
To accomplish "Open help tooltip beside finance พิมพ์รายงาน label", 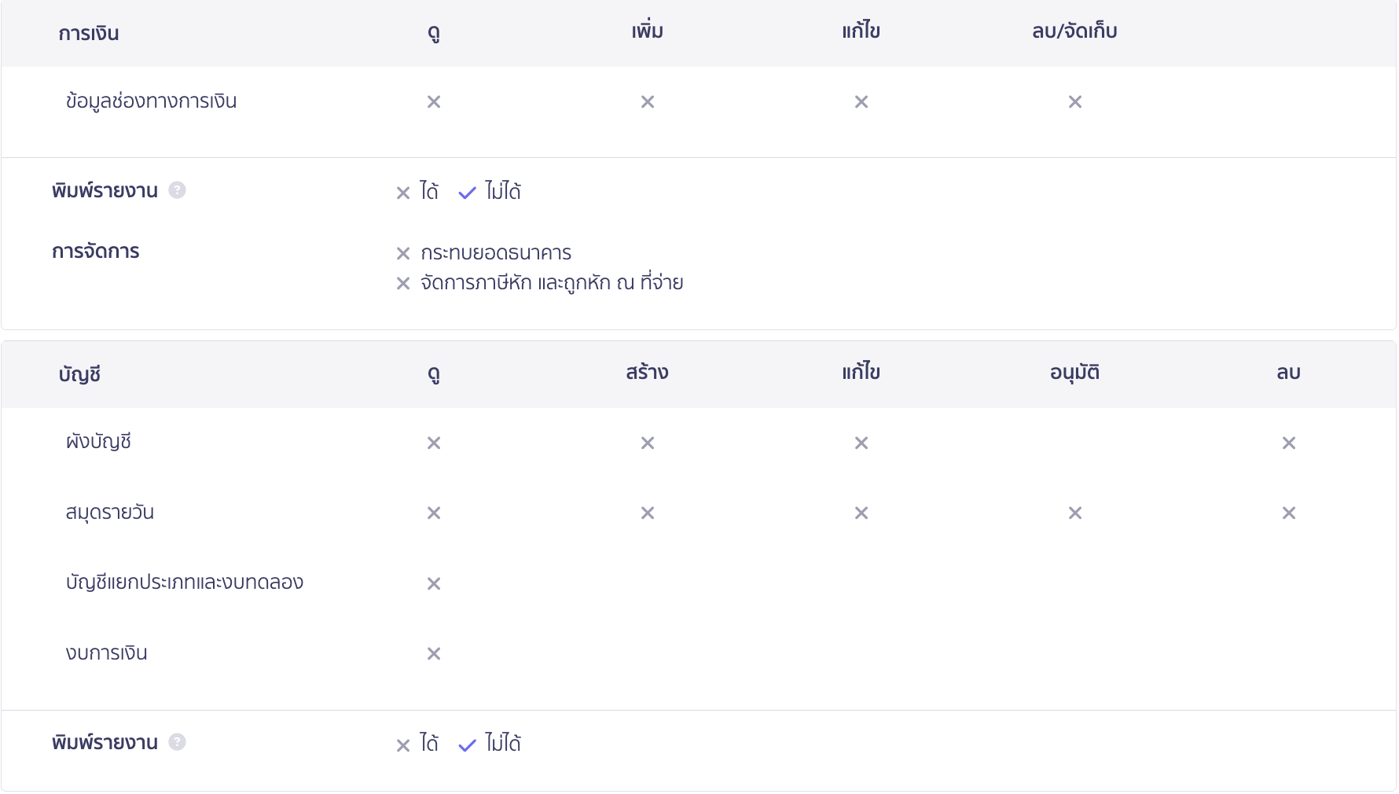I will [178, 189].
